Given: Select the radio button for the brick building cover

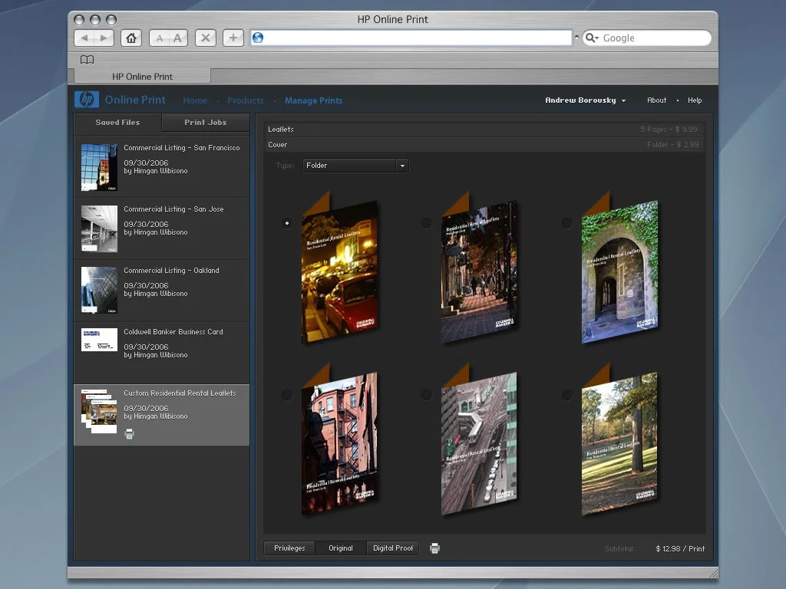Looking at the screenshot, I should coord(286,395).
